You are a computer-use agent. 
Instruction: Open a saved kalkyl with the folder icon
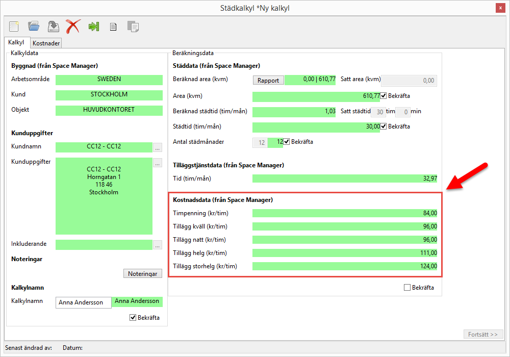[x=34, y=26]
